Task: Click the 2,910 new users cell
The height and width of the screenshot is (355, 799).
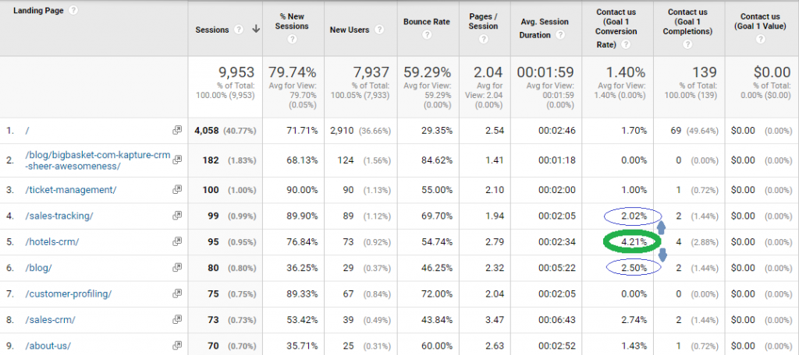Action: coord(343,131)
